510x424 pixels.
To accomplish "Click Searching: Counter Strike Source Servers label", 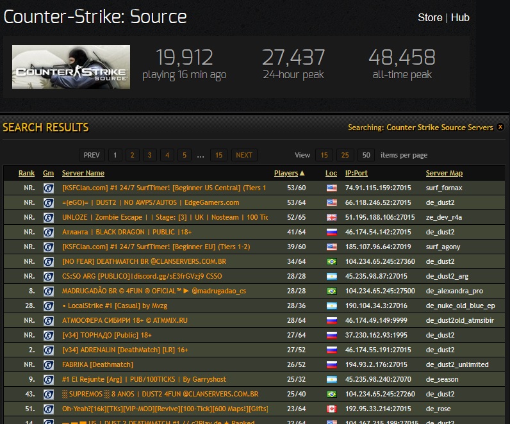I will (420, 127).
